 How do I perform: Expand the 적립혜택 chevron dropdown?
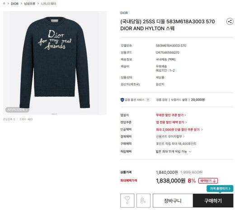pos(190,152)
